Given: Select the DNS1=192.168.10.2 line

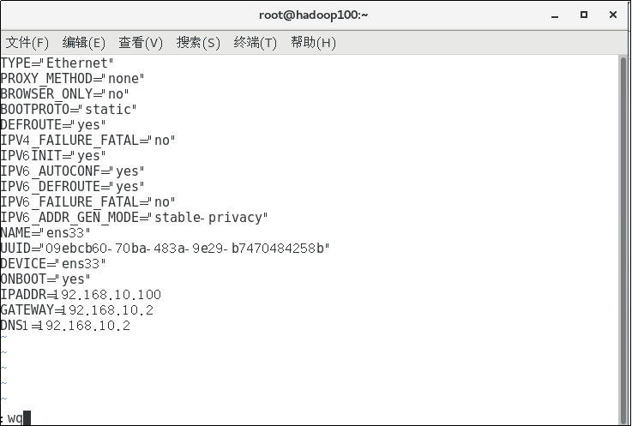Looking at the screenshot, I should (x=66, y=326).
